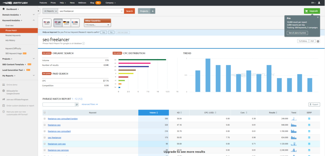325x156 pixels.
Task: Open SERP snapshot for freelance seo
Action: coord(309,125)
